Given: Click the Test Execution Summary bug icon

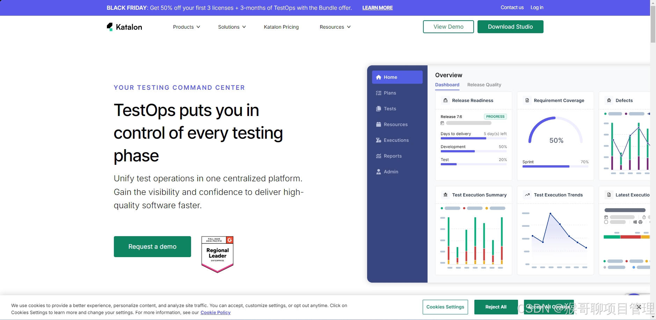Looking at the screenshot, I should (x=445, y=195).
